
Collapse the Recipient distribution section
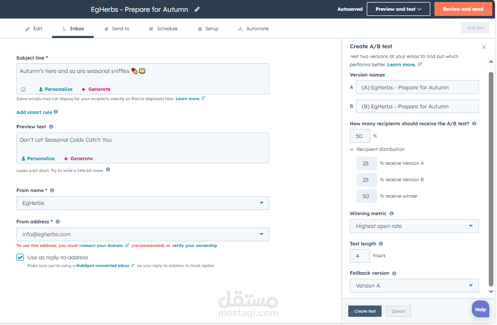(x=377, y=149)
